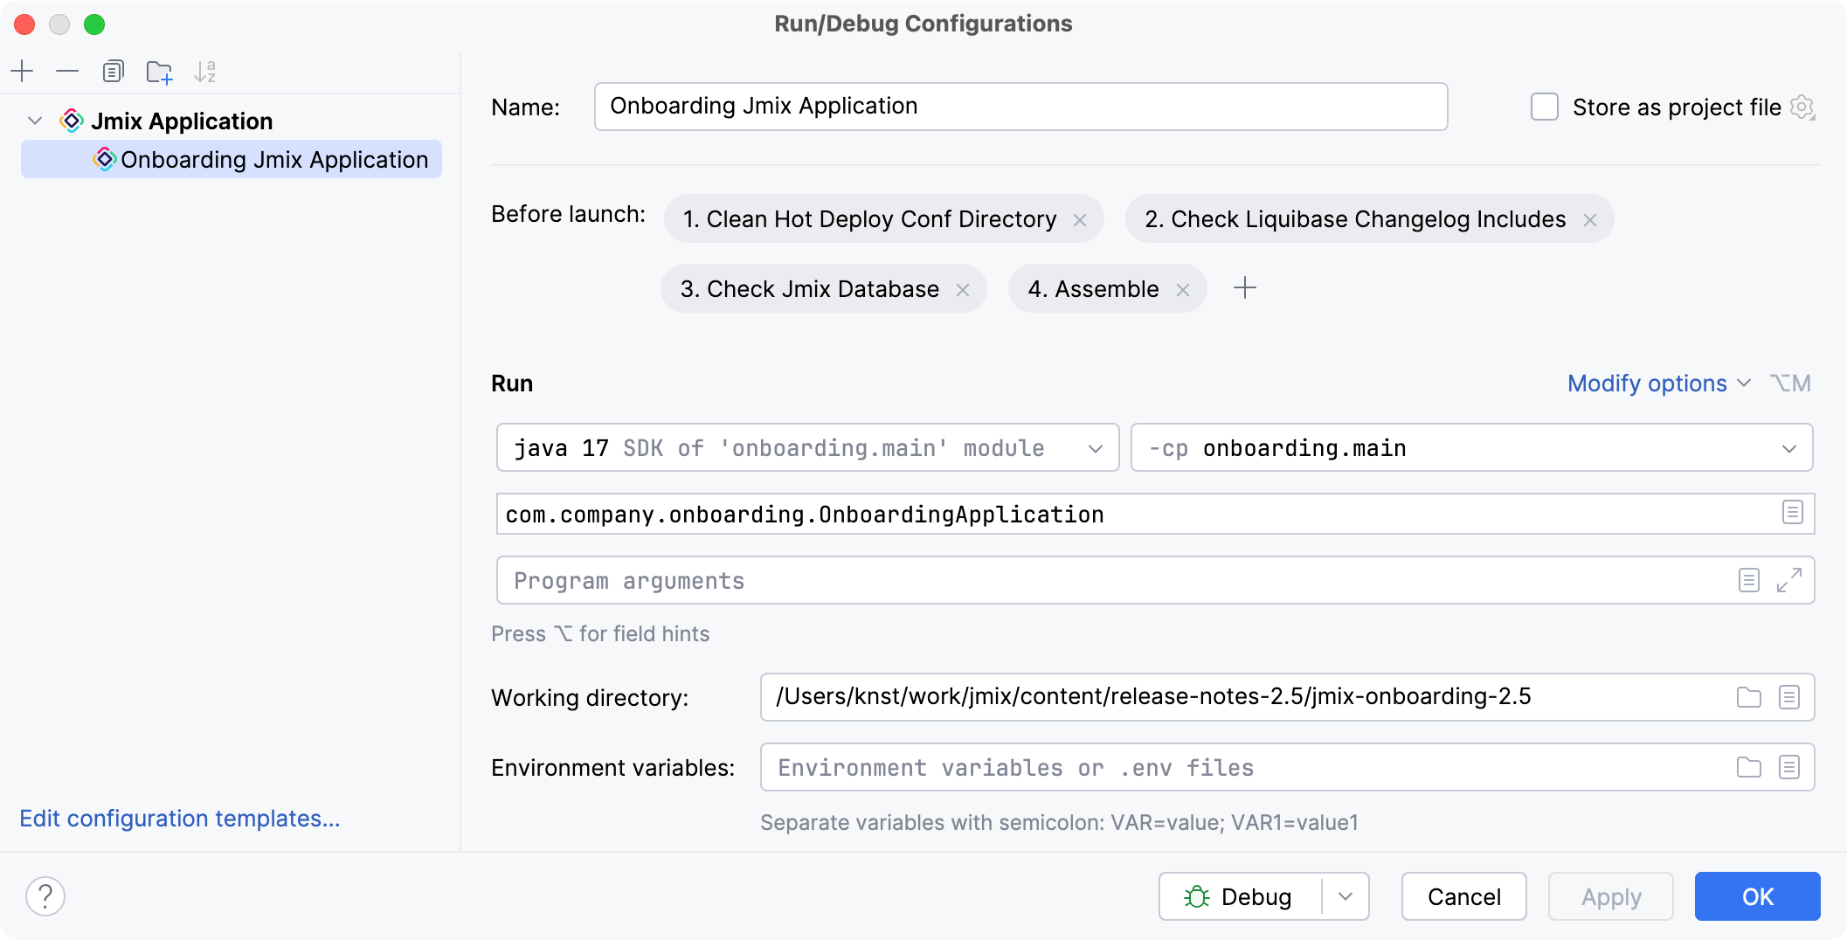Viewport: 1847px width, 940px height.
Task: Open Edit configuration templates link
Action: pos(179,819)
